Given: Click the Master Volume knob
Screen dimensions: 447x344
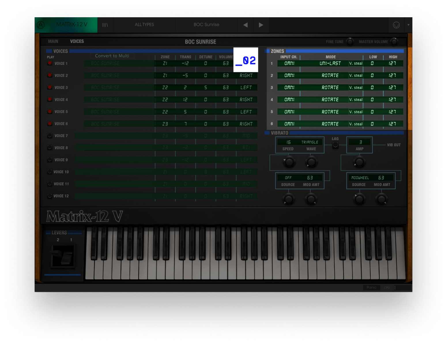Looking at the screenshot, I should click(x=394, y=42).
